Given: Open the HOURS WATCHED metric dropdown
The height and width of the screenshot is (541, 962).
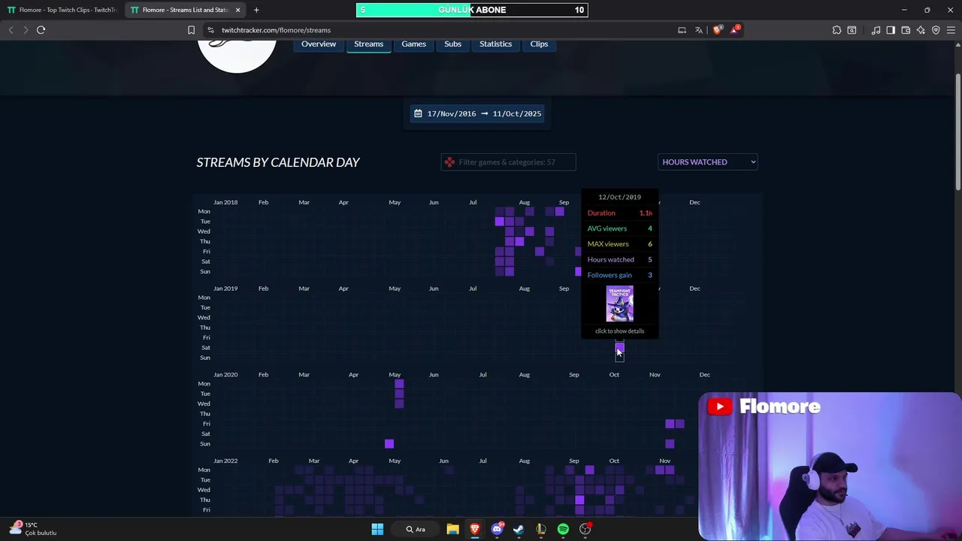Looking at the screenshot, I should tap(708, 162).
